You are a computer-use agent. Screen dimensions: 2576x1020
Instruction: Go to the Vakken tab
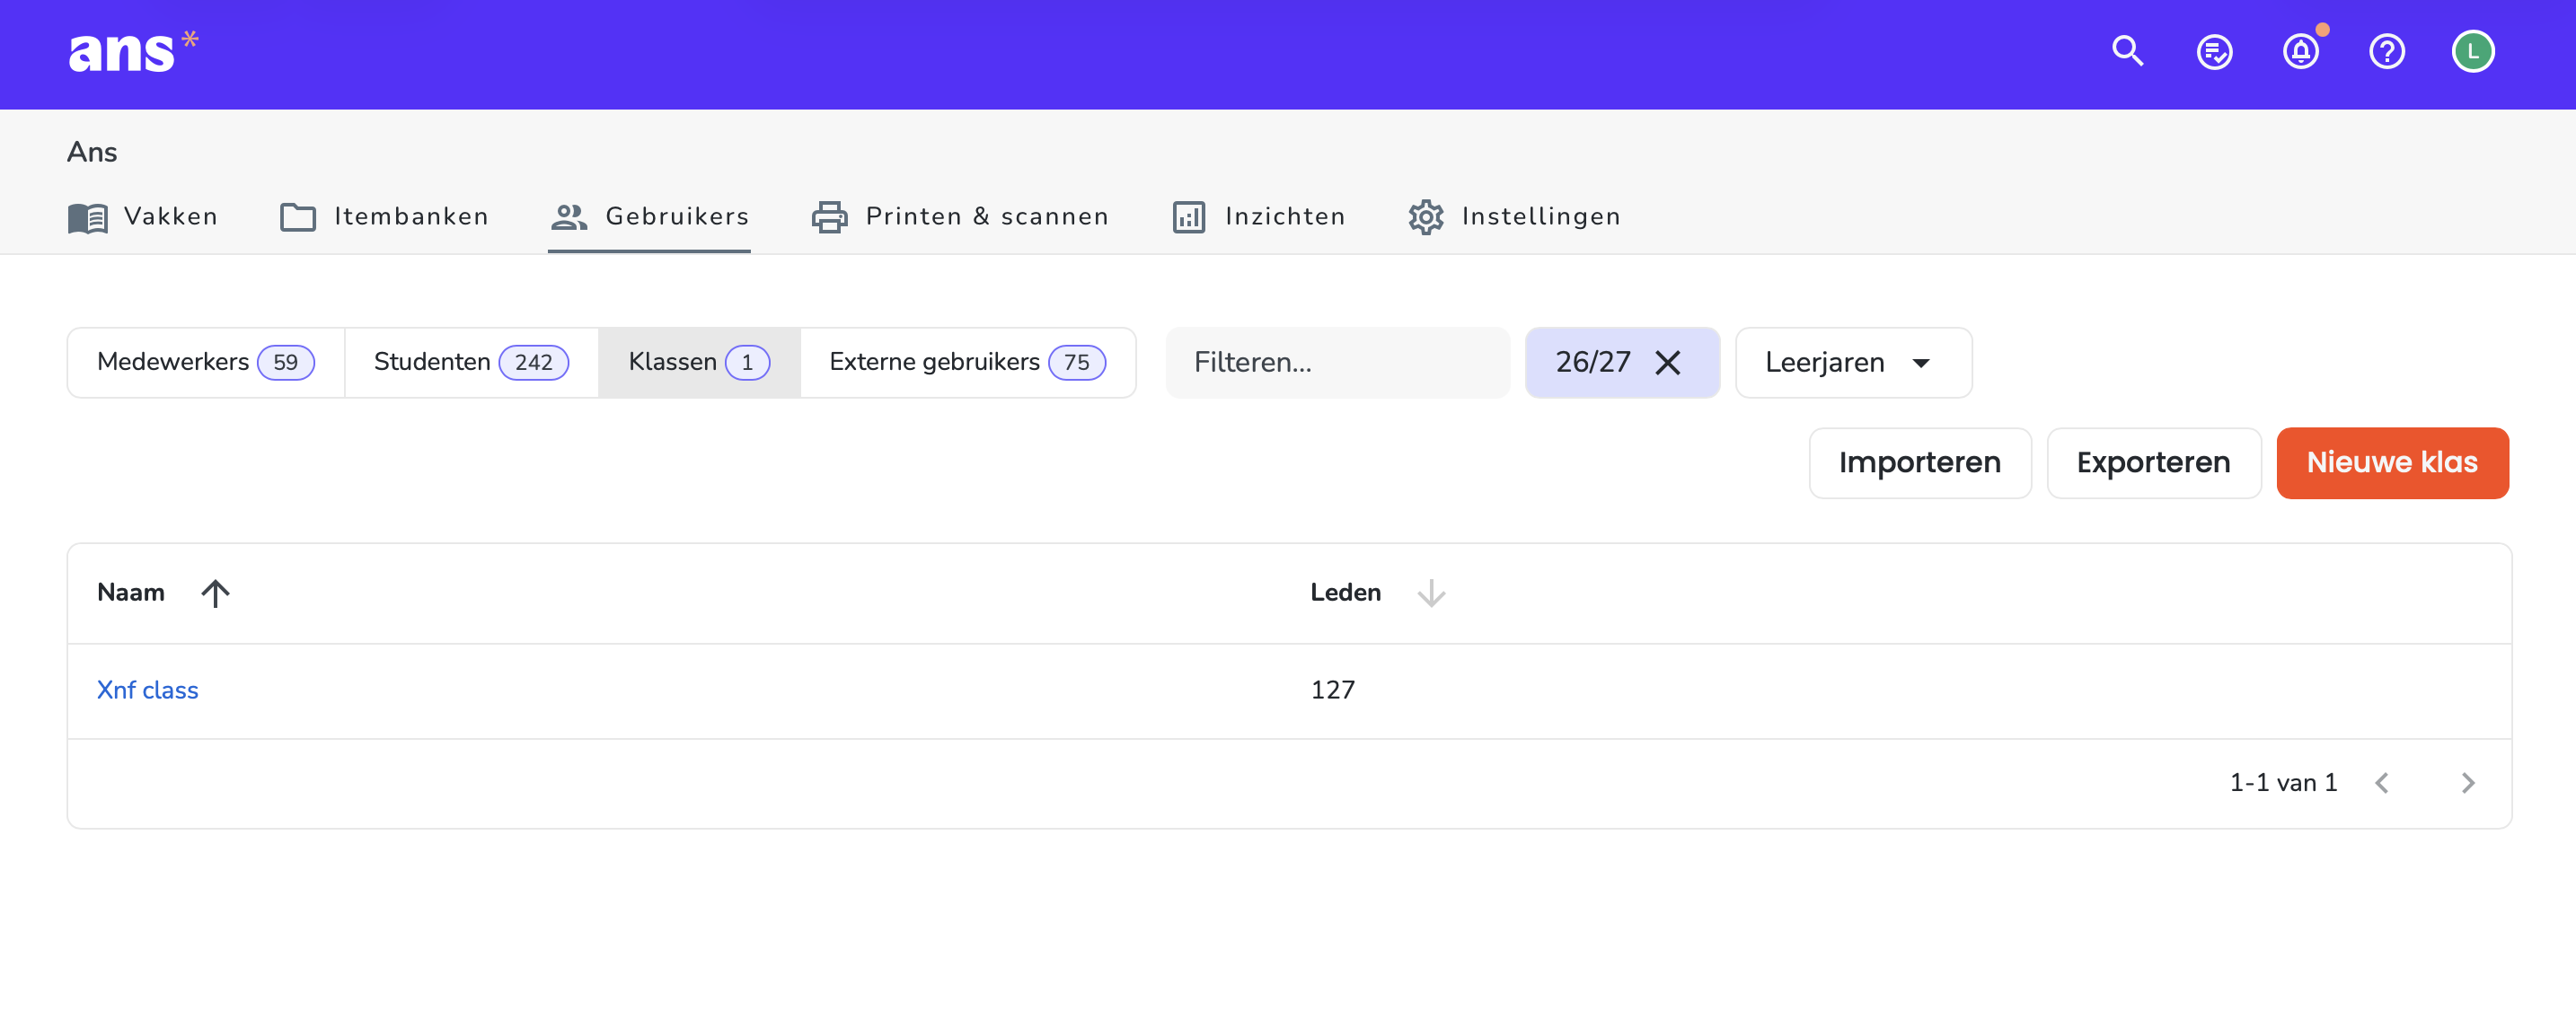[143, 216]
